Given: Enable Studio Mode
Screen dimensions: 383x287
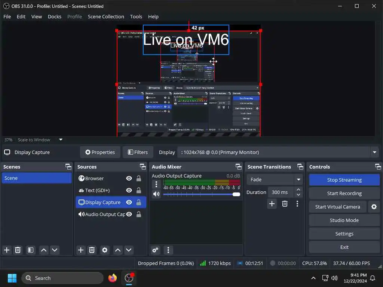Looking at the screenshot, I should [344, 220].
